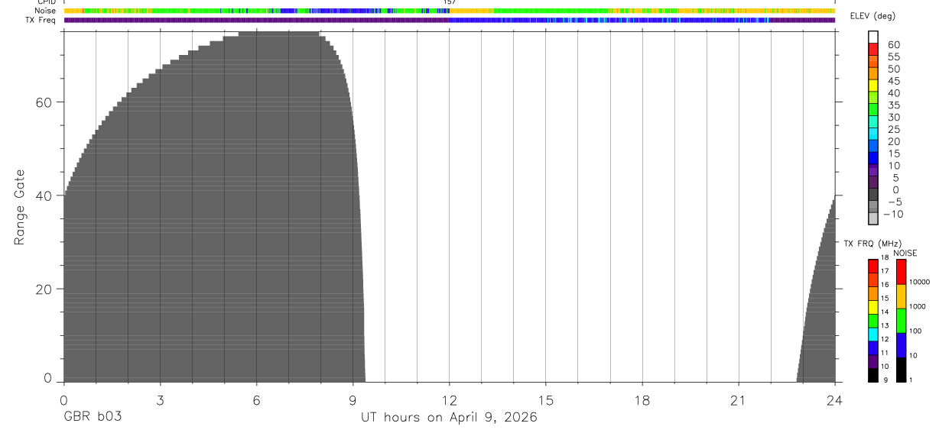Pick the blue 11–12 MHz TX FRQ band
Screen dimensions: 939x433
[872, 348]
